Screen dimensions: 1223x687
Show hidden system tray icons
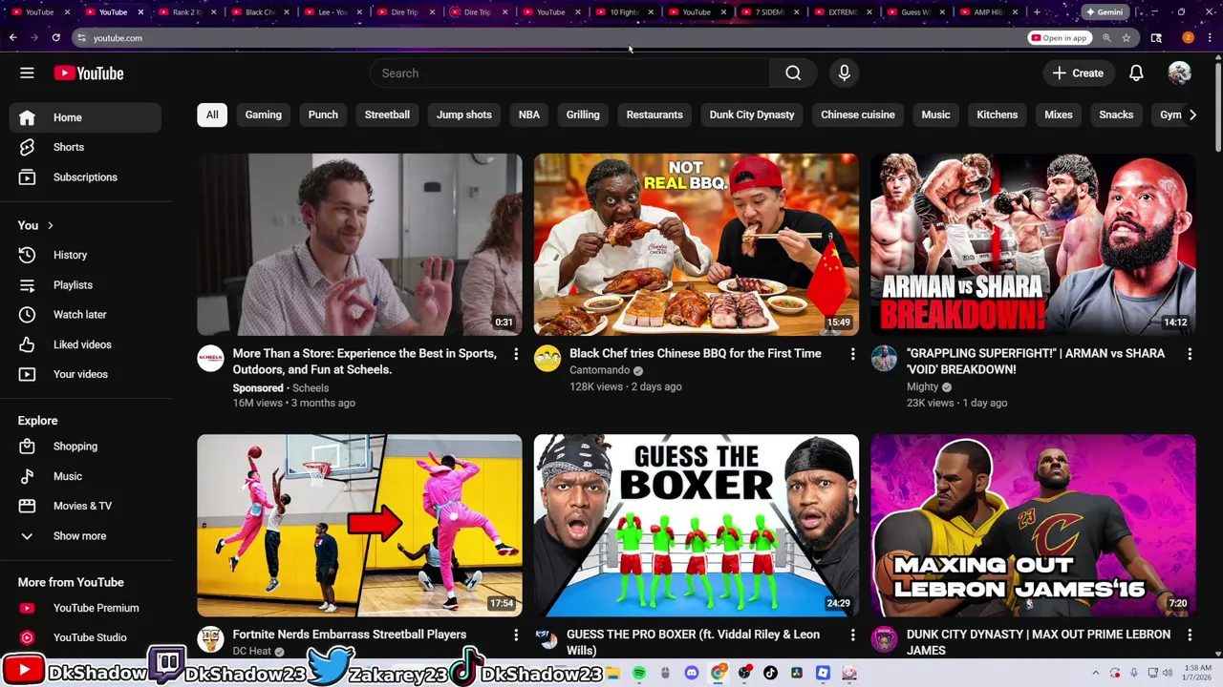click(x=1095, y=674)
